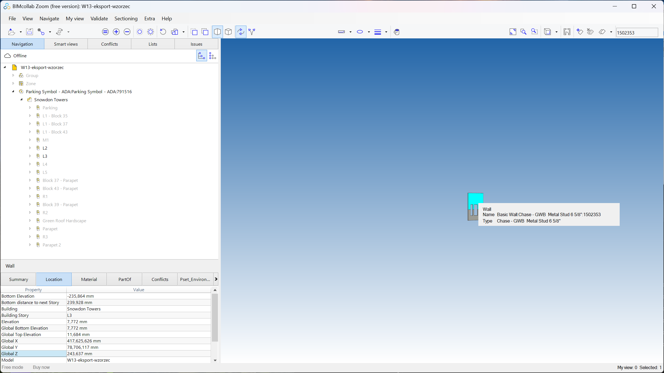Screen dimensions: 664x373
Task: Click the open file folder icon
Action: 11,32
